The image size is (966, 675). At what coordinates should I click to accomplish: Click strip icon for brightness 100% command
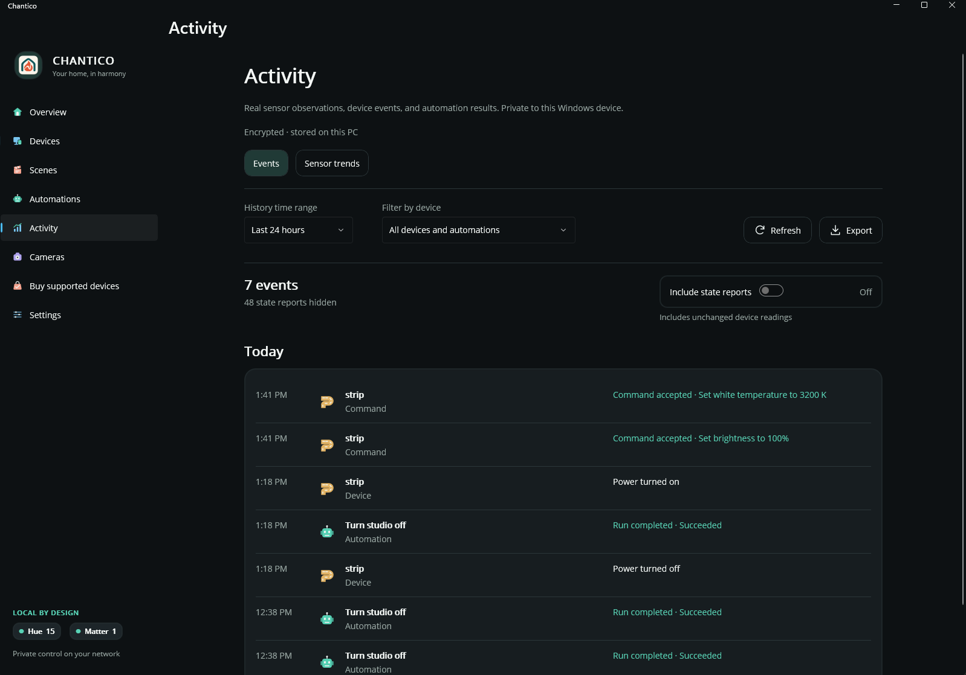pos(327,445)
